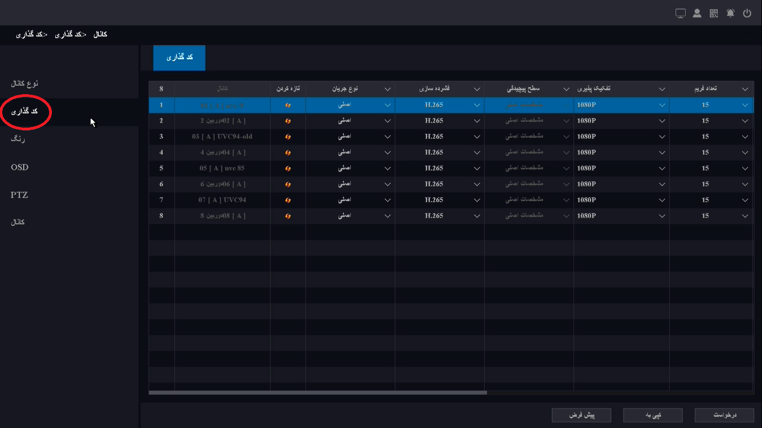762x428 pixels.
Task: Click the پیش فرض default button
Action: pyautogui.click(x=581, y=415)
